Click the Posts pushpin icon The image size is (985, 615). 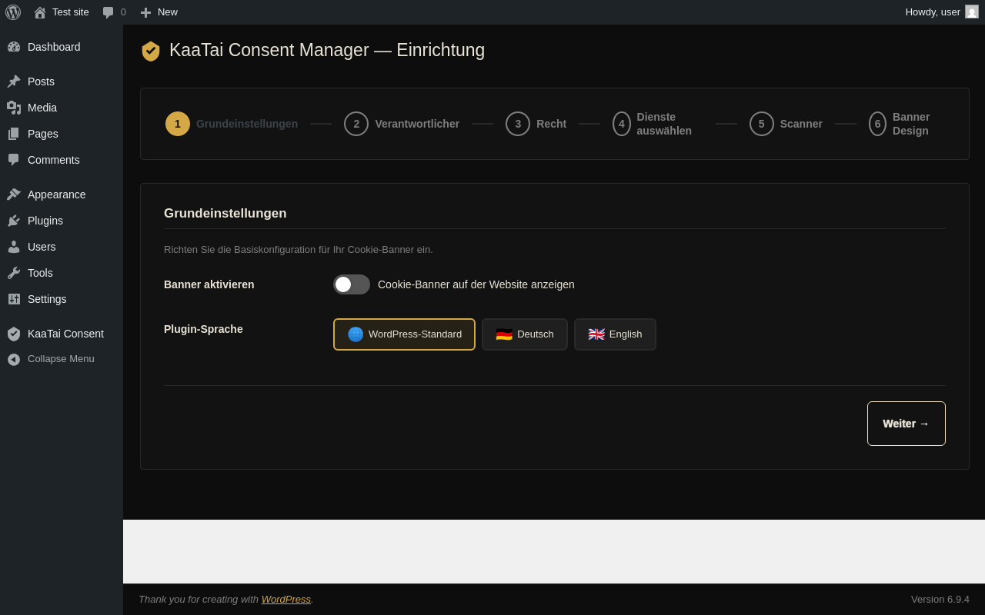pyautogui.click(x=14, y=81)
